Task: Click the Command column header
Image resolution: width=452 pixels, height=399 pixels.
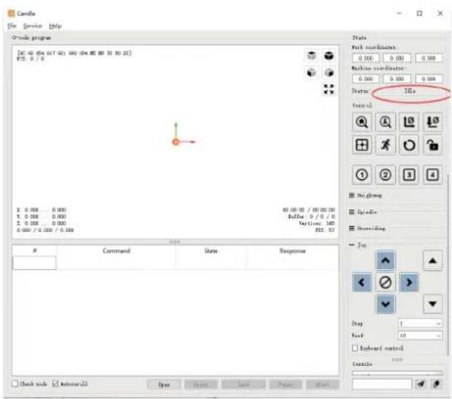Action: click(x=116, y=250)
